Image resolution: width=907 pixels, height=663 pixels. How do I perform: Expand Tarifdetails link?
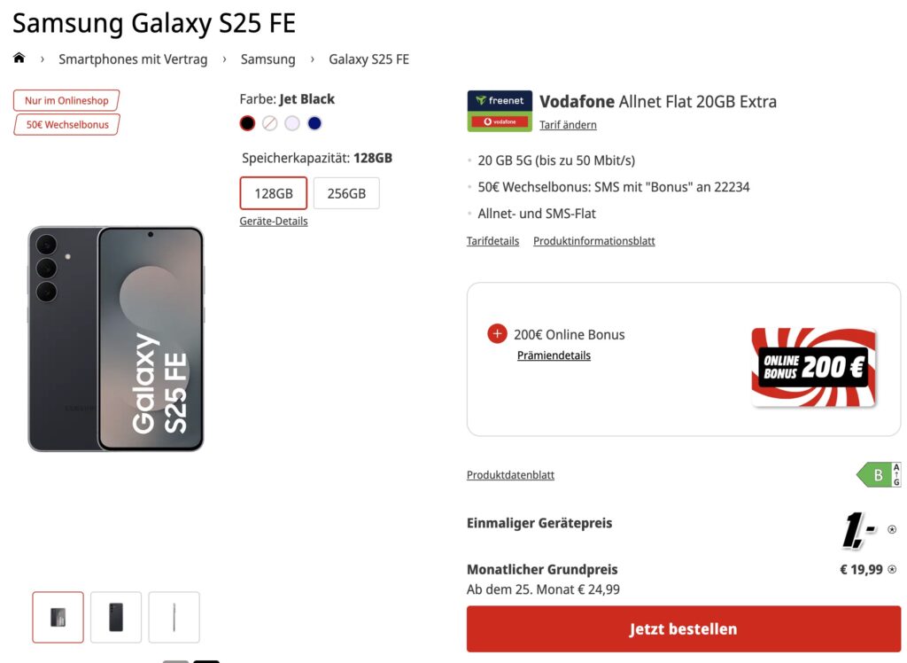pyautogui.click(x=492, y=241)
